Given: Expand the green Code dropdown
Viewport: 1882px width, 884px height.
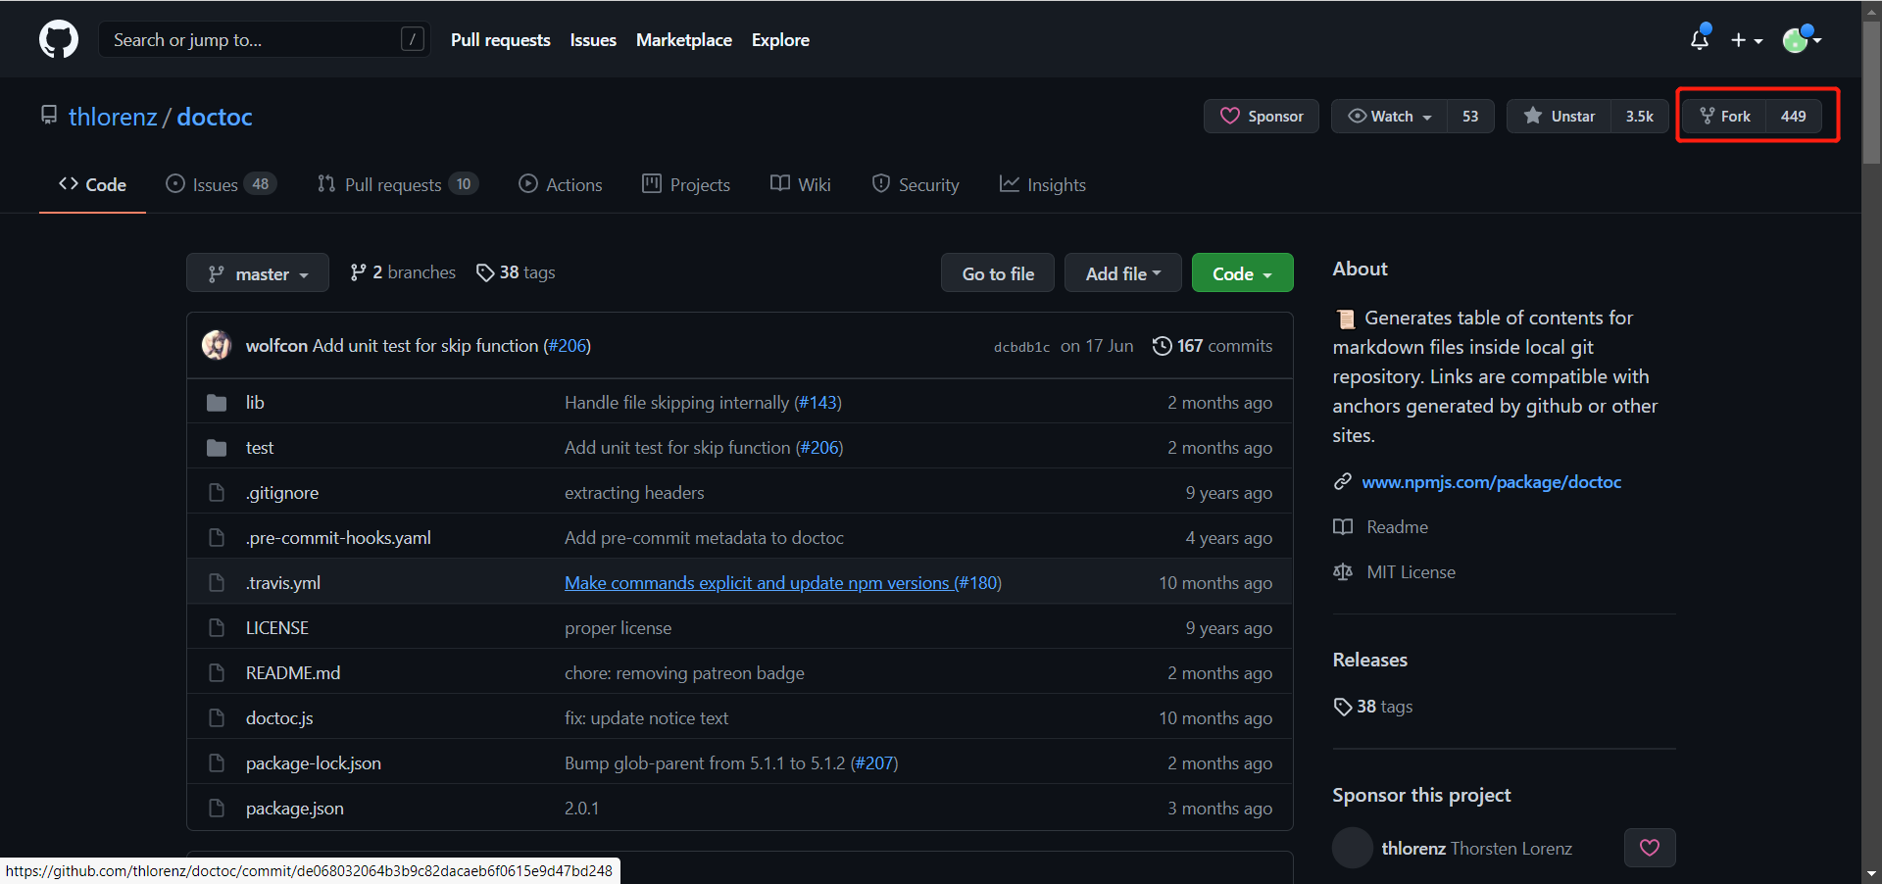Looking at the screenshot, I should (1243, 273).
